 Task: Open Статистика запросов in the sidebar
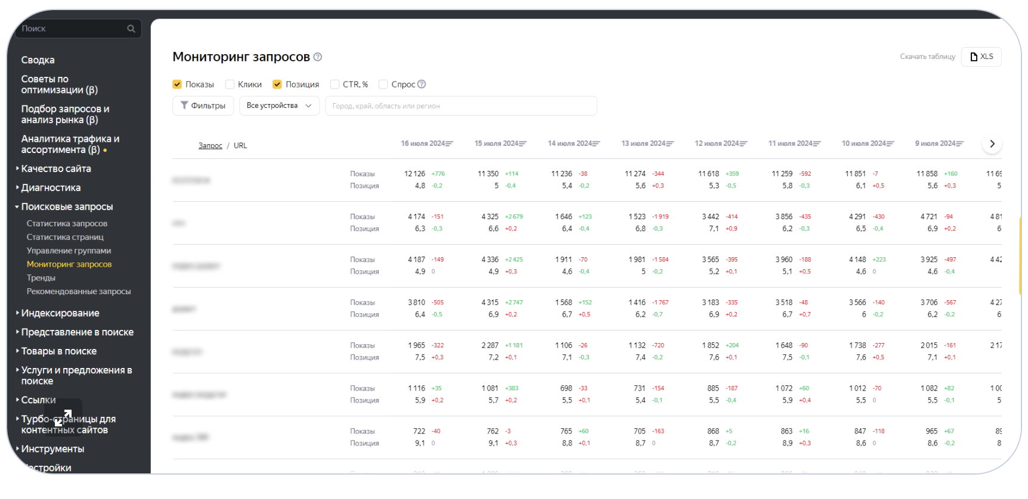pos(67,224)
